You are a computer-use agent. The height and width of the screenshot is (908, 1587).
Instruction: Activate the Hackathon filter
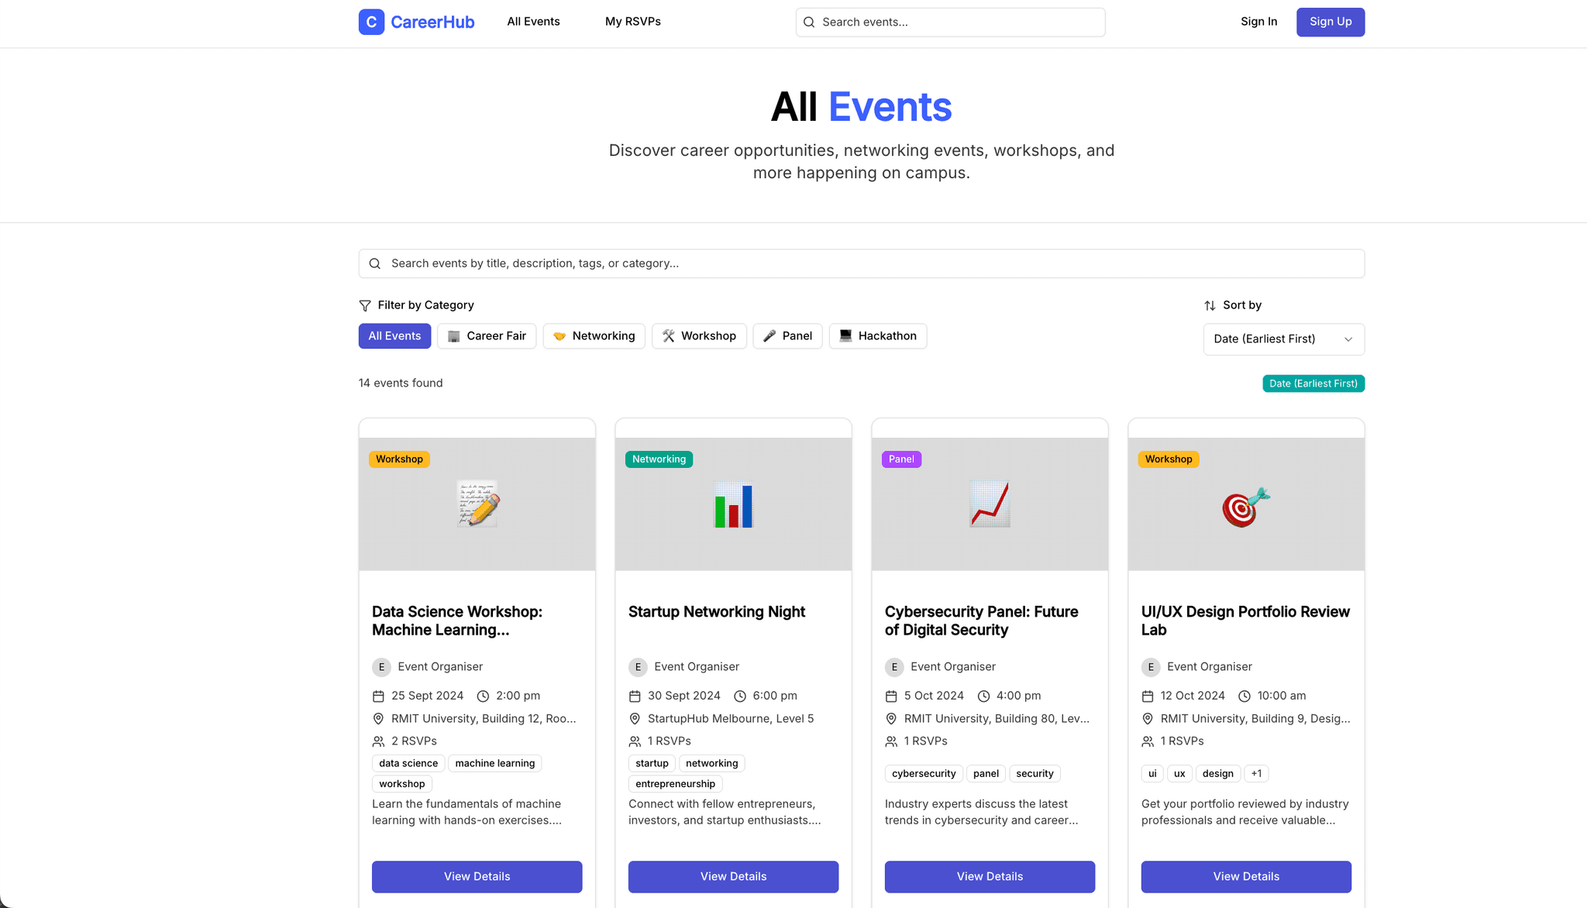pos(877,335)
